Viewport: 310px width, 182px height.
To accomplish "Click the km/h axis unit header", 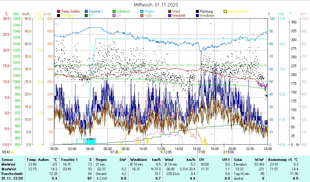I will coord(26,14).
